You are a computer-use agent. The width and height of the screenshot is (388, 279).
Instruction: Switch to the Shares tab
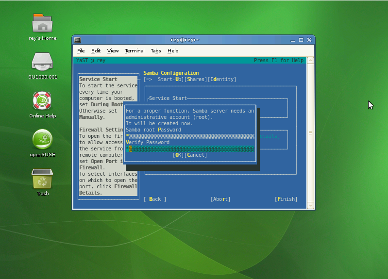(196, 80)
